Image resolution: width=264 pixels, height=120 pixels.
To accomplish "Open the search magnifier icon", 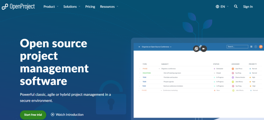I will click(236, 6).
